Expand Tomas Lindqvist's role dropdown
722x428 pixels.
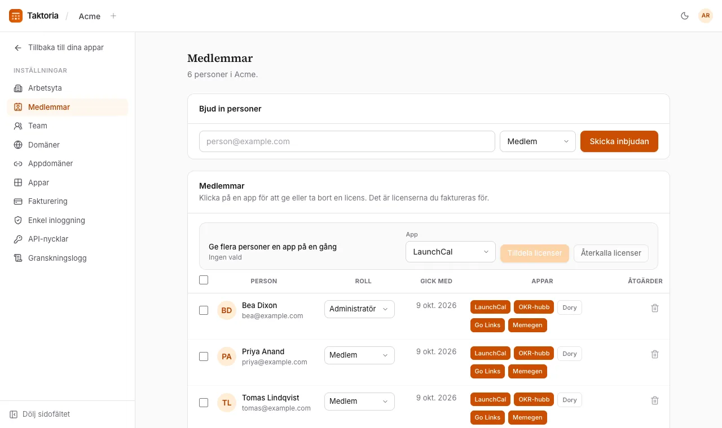[359, 402]
